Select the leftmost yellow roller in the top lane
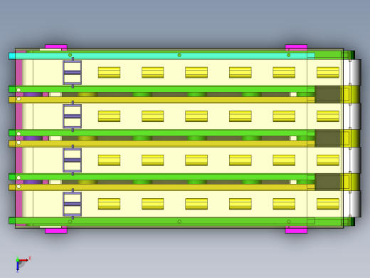The image size is (370, 278). (109, 73)
